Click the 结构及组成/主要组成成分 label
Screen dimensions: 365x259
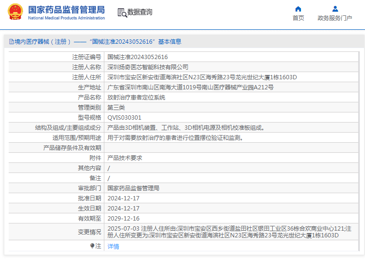(x=68, y=128)
